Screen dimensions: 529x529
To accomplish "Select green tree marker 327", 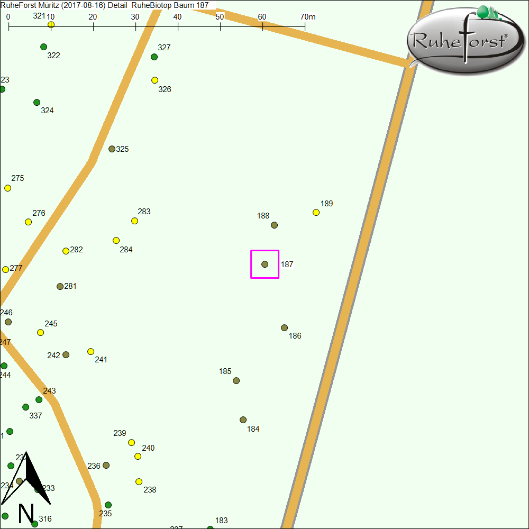I will pos(154,57).
